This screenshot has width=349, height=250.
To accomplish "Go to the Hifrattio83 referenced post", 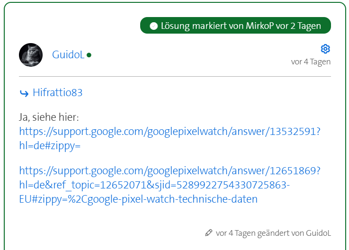I will click(x=57, y=93).
